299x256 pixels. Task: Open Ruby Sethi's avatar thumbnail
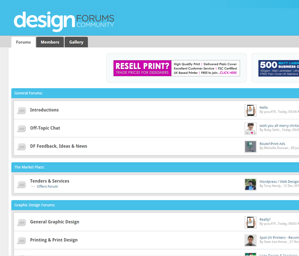click(250, 128)
